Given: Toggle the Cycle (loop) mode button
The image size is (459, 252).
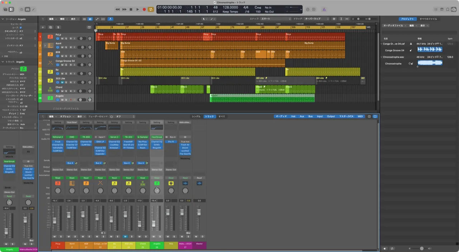Looking at the screenshot, I should [151, 9].
